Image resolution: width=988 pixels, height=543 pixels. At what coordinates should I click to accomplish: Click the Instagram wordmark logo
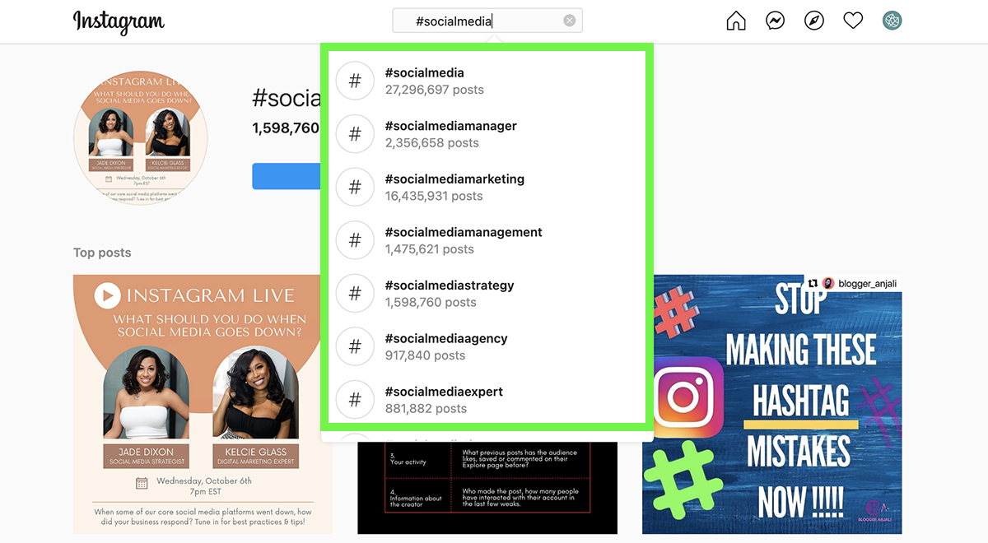[119, 21]
